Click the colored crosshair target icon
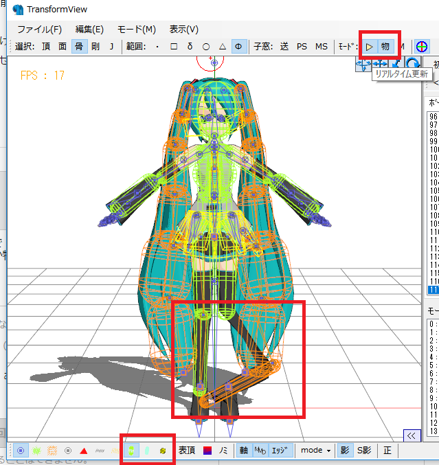 pyautogui.click(x=422, y=47)
